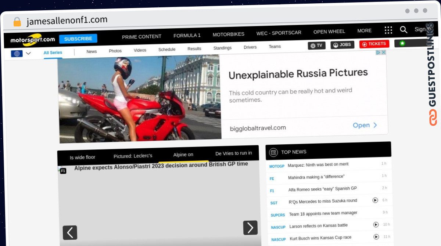Open Open Wheel menu
Image resolution: width=441 pixels, height=246 pixels.
tap(329, 32)
